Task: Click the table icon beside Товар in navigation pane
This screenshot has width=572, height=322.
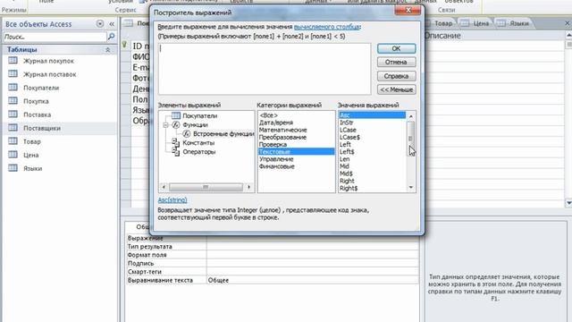Action: click(x=13, y=141)
